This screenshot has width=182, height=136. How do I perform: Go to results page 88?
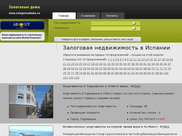click(x=117, y=73)
